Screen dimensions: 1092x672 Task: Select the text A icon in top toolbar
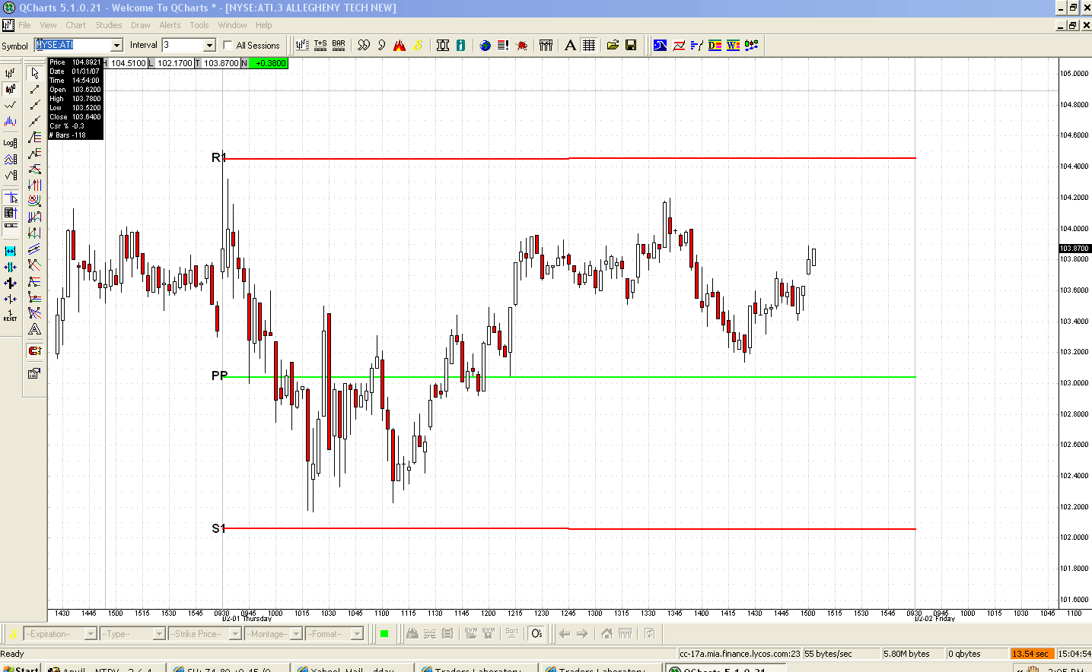(x=570, y=46)
